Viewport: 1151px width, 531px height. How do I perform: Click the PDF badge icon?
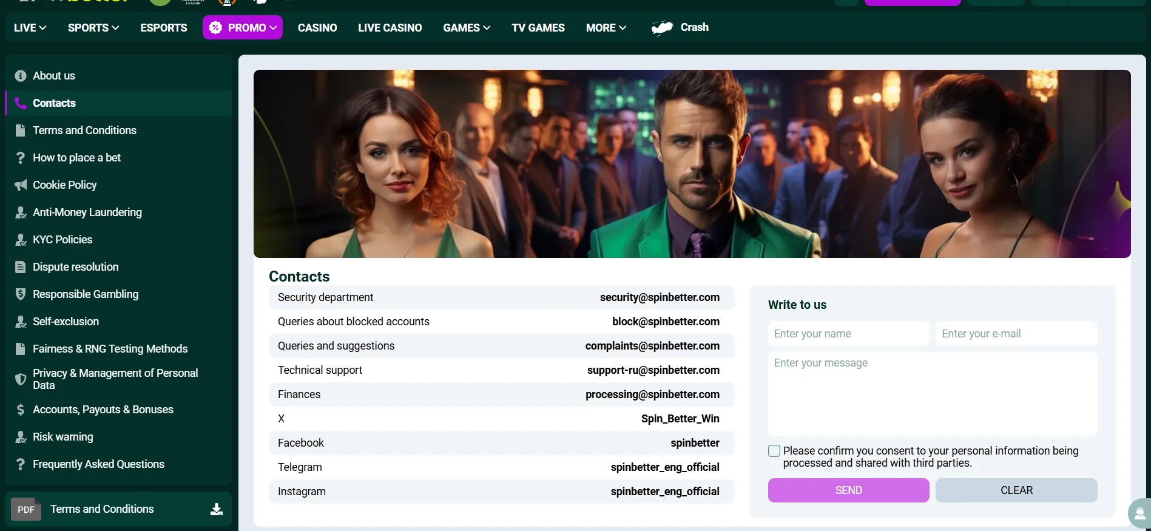pos(26,509)
